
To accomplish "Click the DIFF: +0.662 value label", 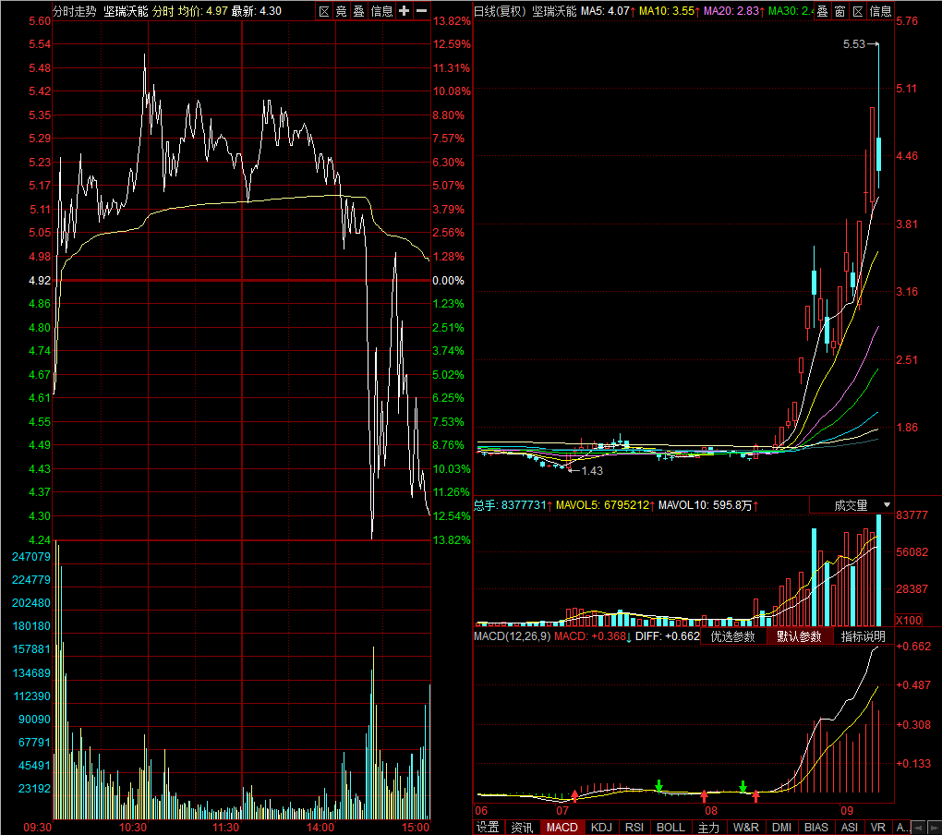I will point(668,636).
